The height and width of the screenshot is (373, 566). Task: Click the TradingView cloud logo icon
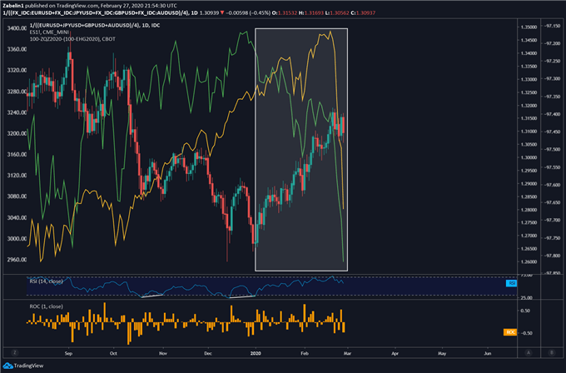[x=7, y=366]
